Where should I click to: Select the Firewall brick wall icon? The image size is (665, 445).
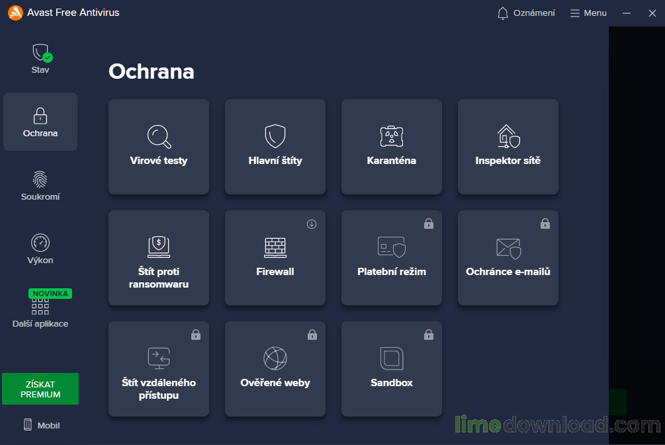[275, 247]
